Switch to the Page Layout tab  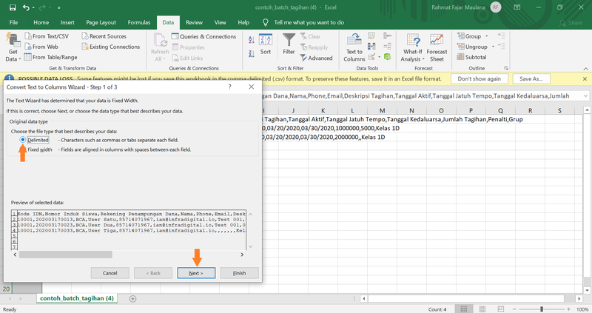tap(101, 23)
